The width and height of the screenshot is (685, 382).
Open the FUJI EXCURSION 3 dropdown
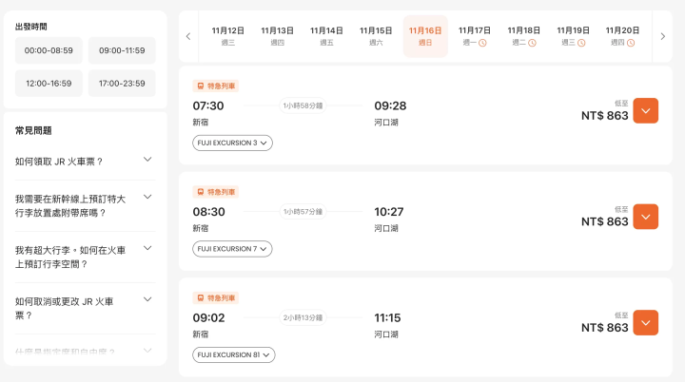point(232,143)
